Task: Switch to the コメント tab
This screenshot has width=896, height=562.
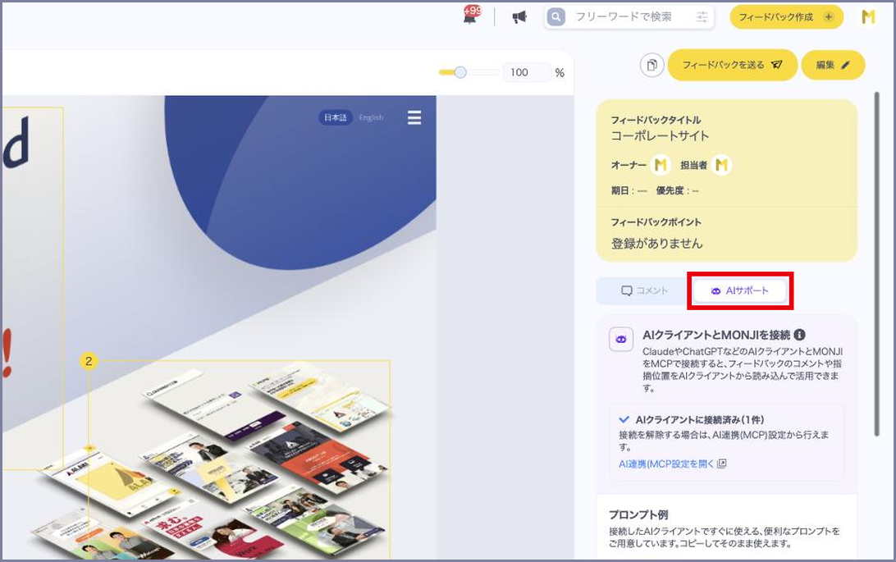Action: click(x=645, y=290)
